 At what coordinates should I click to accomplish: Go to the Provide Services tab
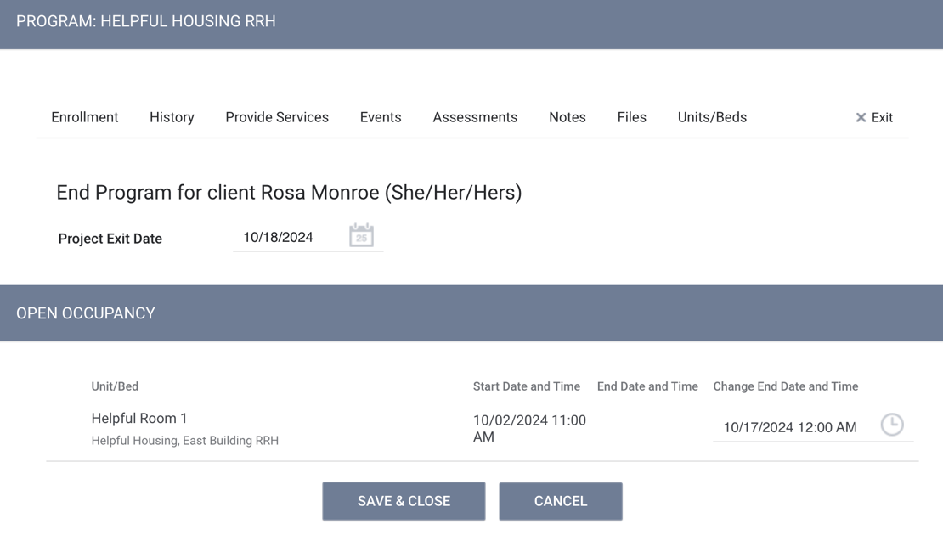pos(277,117)
